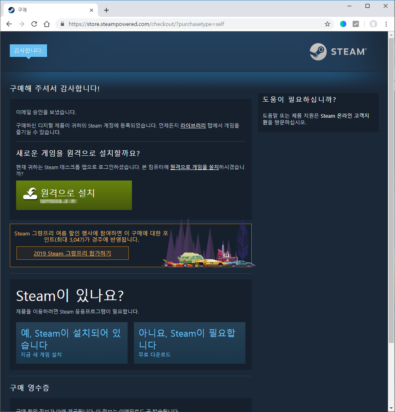
Task: Click the cloud download icon on install button
Action: 30,194
